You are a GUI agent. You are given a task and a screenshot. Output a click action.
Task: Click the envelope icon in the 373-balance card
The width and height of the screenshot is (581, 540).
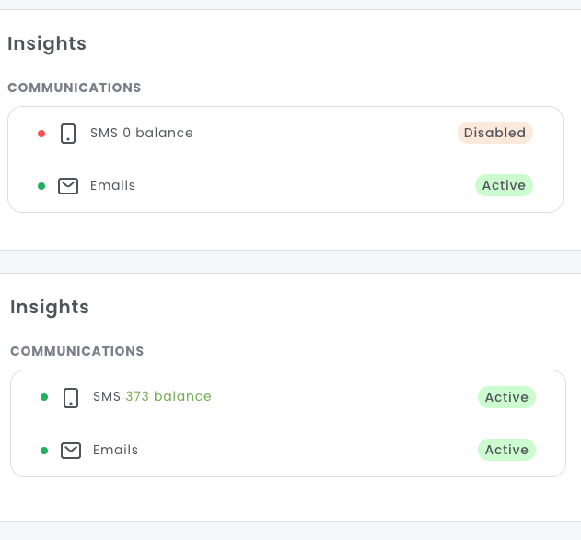pyautogui.click(x=71, y=451)
